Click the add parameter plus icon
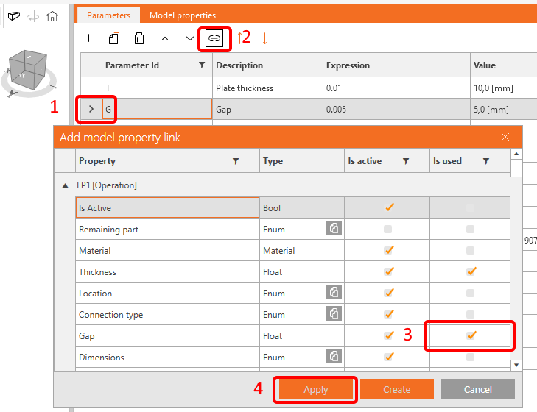537x412 pixels. click(89, 38)
